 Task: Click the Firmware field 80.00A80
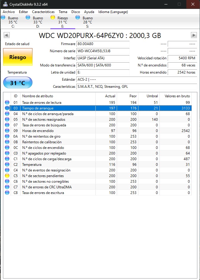pyautogui.click(x=103, y=44)
